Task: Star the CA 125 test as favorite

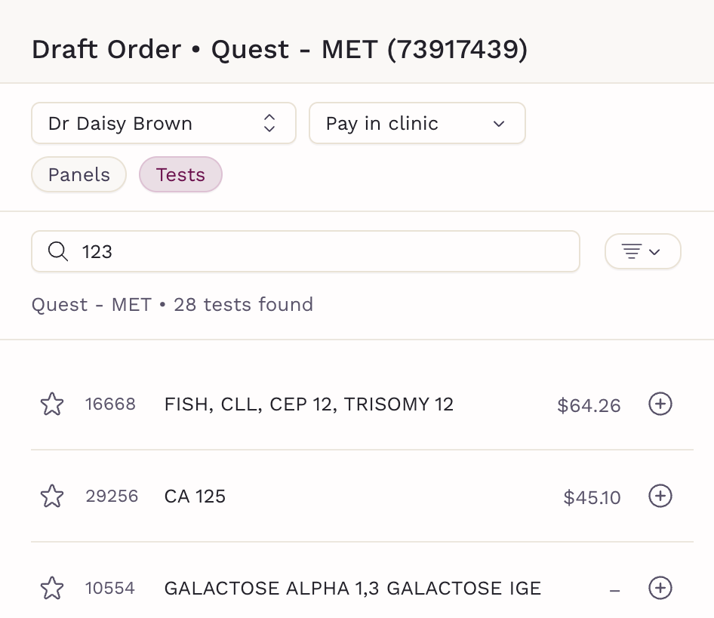Action: tap(52, 497)
